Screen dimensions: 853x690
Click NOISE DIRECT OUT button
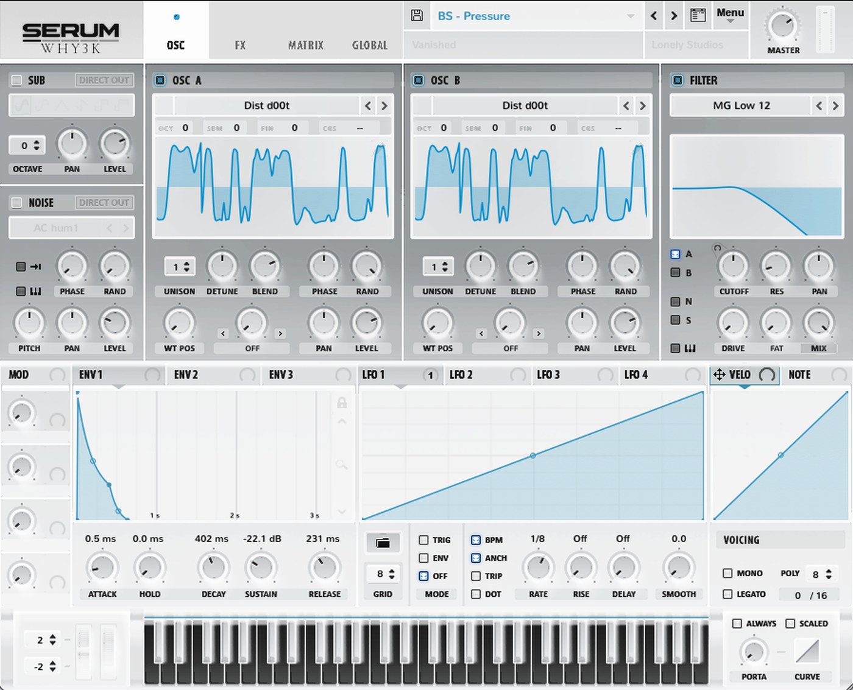click(x=104, y=203)
